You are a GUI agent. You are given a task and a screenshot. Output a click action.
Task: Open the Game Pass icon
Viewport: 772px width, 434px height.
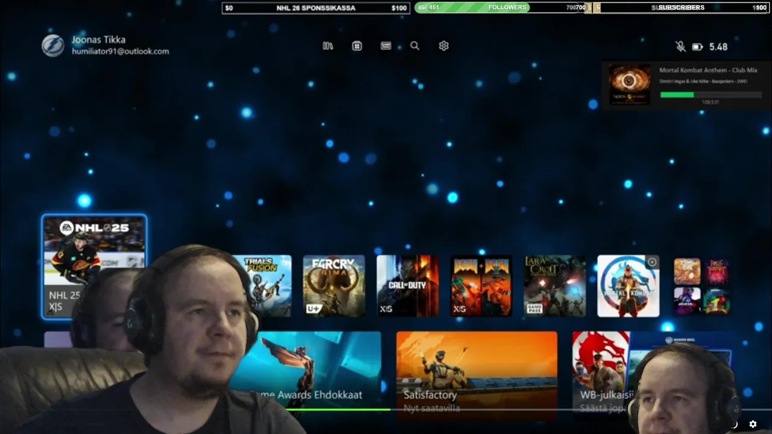pos(386,46)
